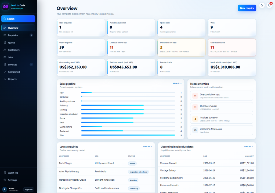Navigate to the Reports menu item
The width and height of the screenshot is (275, 193).
point(18,79)
